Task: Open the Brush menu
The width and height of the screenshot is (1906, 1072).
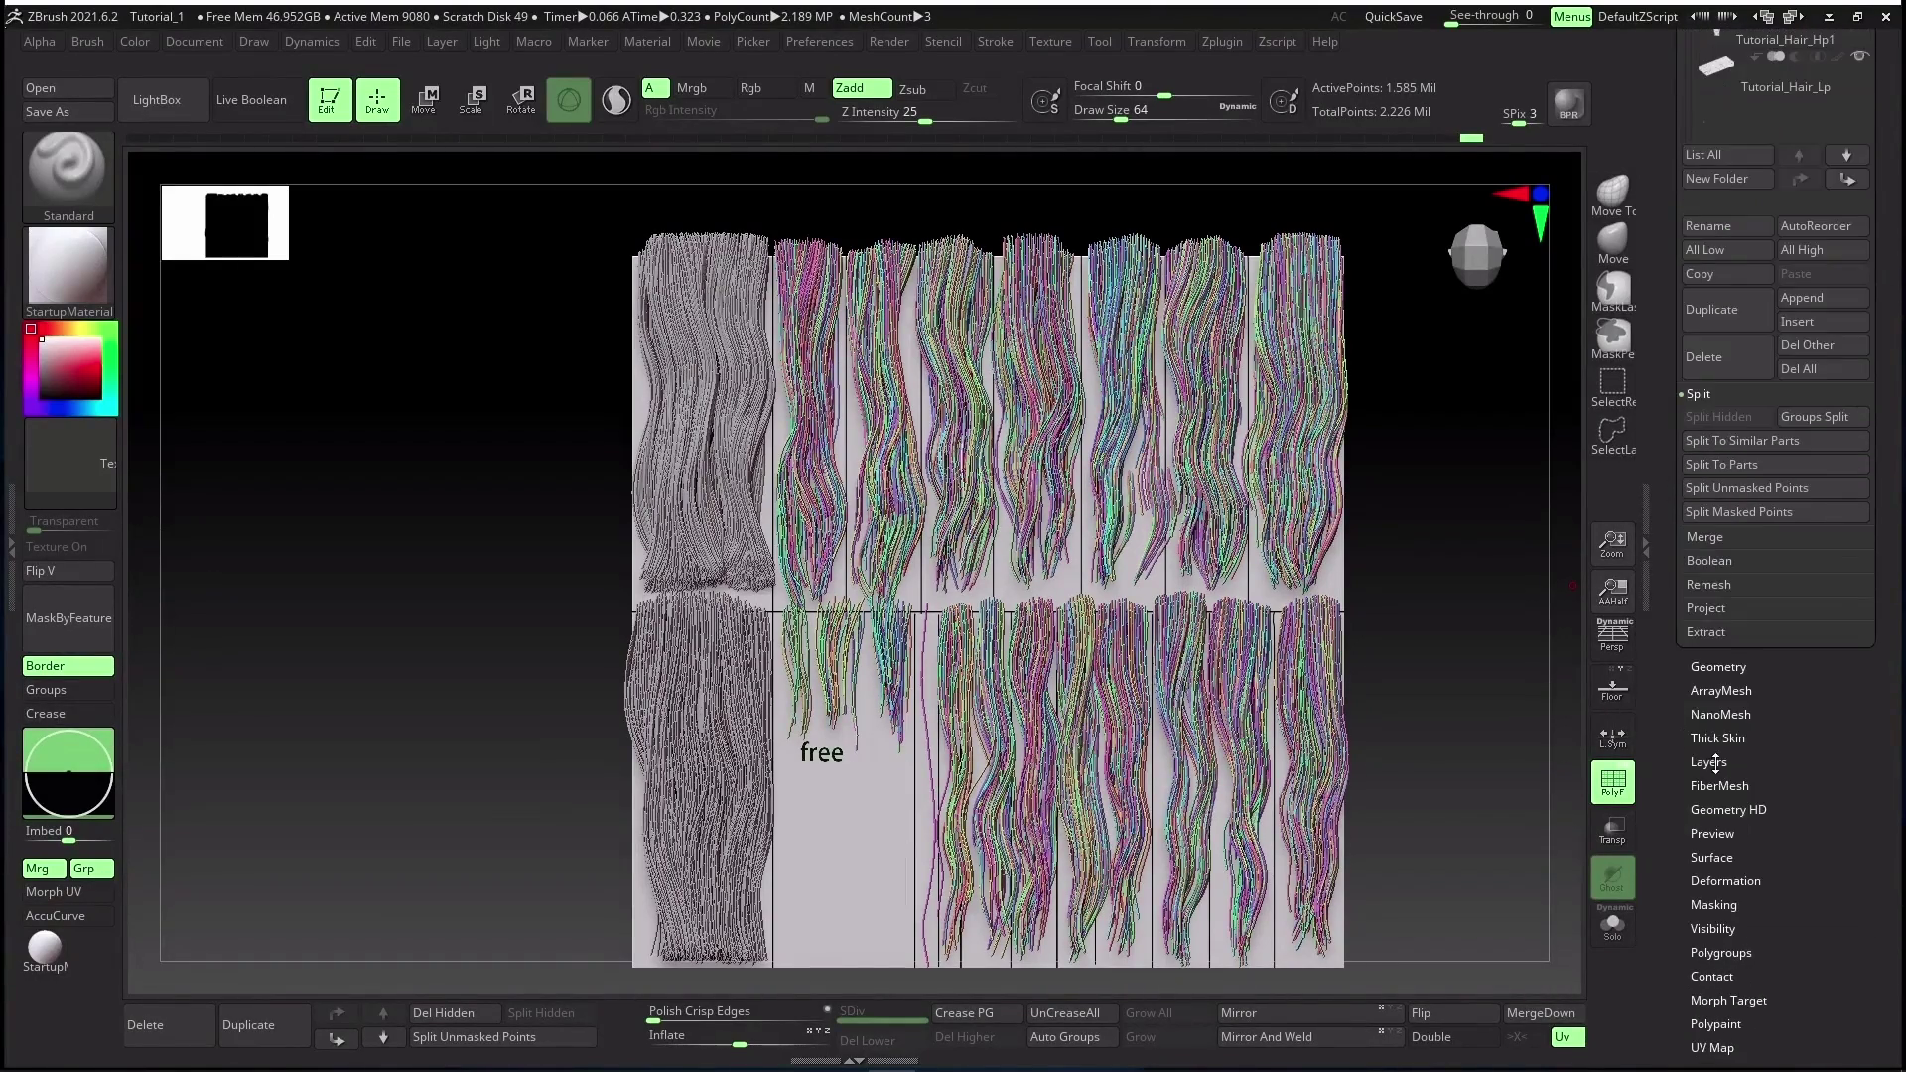Action: pos(87,42)
